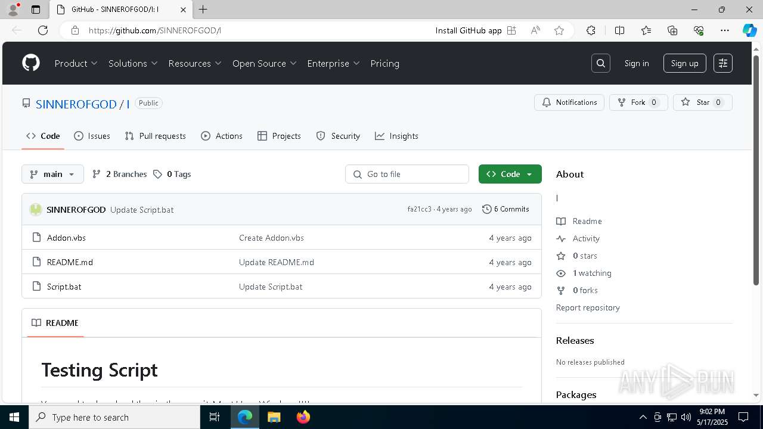Open the Install GitHub app icon
The width and height of the screenshot is (763, 429).
coord(511,30)
